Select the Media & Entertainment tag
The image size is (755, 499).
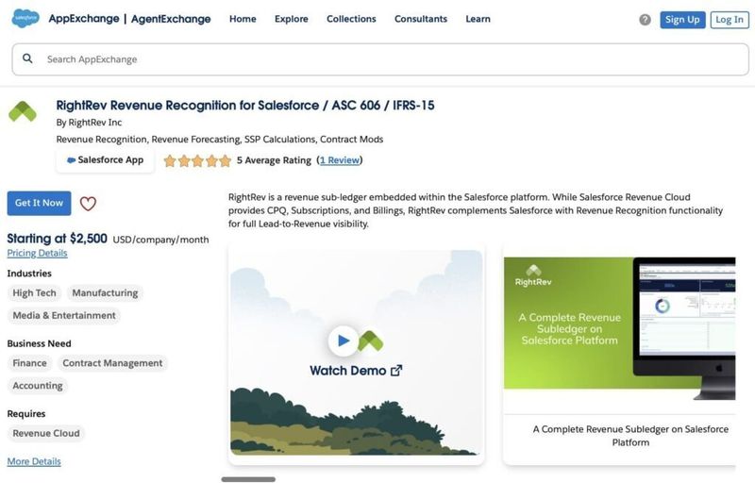click(x=64, y=316)
